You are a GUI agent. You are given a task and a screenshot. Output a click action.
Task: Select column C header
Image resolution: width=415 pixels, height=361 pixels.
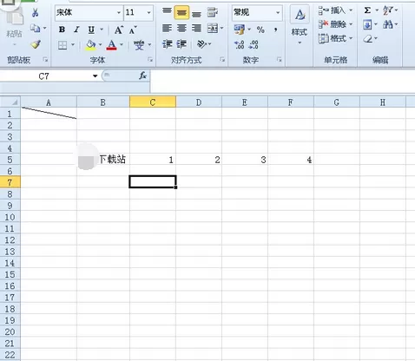point(153,102)
